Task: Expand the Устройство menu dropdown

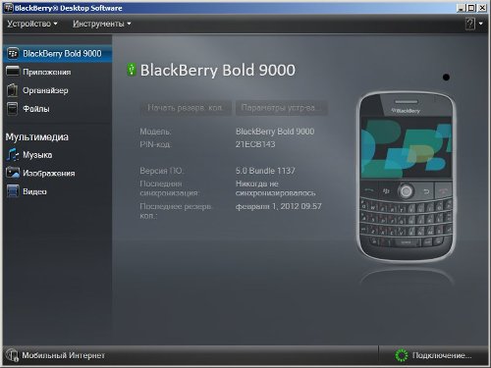Action: click(32, 24)
